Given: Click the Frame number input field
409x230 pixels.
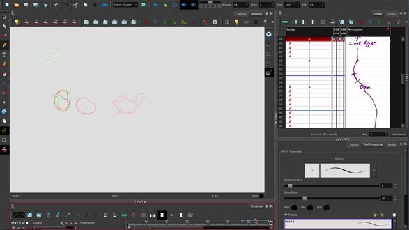Looking at the screenshot, I should 238,4.
